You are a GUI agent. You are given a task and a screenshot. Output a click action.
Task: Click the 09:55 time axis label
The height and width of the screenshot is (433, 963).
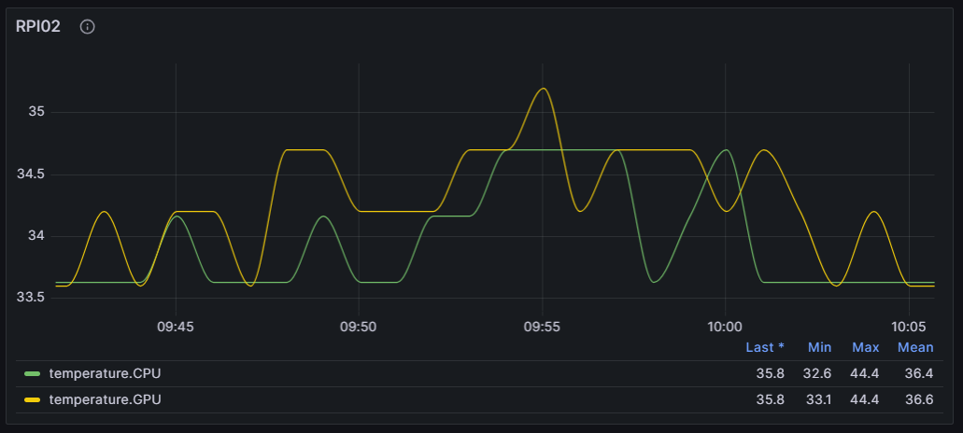pyautogui.click(x=542, y=327)
